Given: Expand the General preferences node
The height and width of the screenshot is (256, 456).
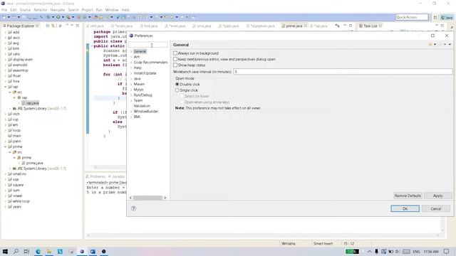Looking at the screenshot, I should pyautogui.click(x=131, y=51).
